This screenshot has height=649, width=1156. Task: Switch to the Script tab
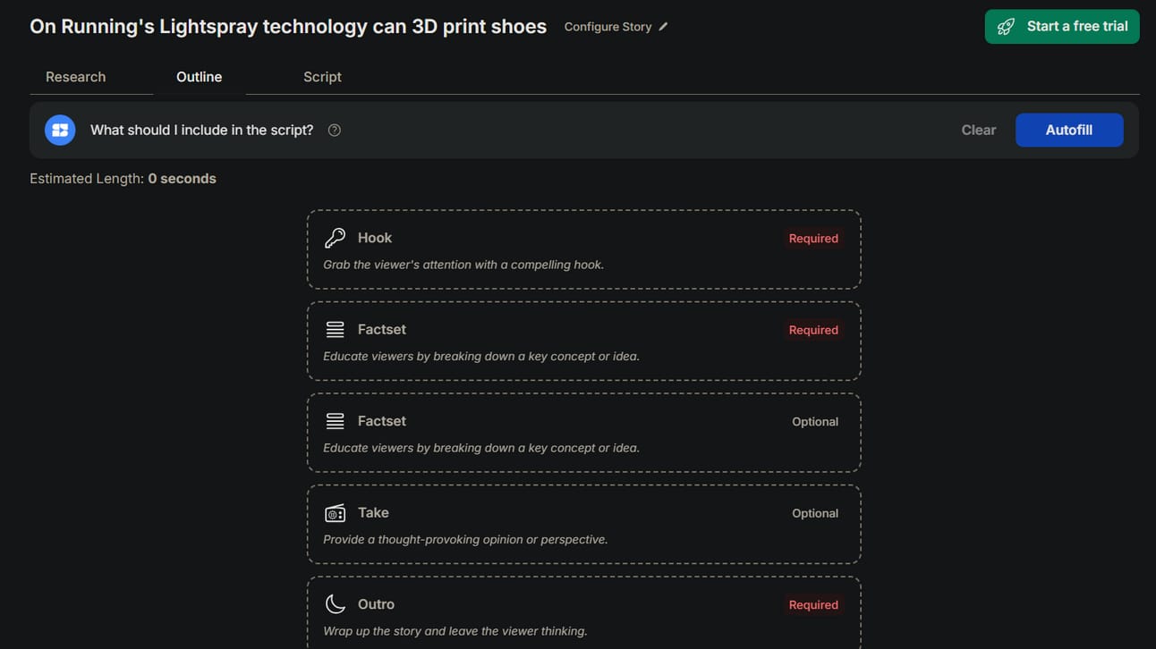(322, 77)
